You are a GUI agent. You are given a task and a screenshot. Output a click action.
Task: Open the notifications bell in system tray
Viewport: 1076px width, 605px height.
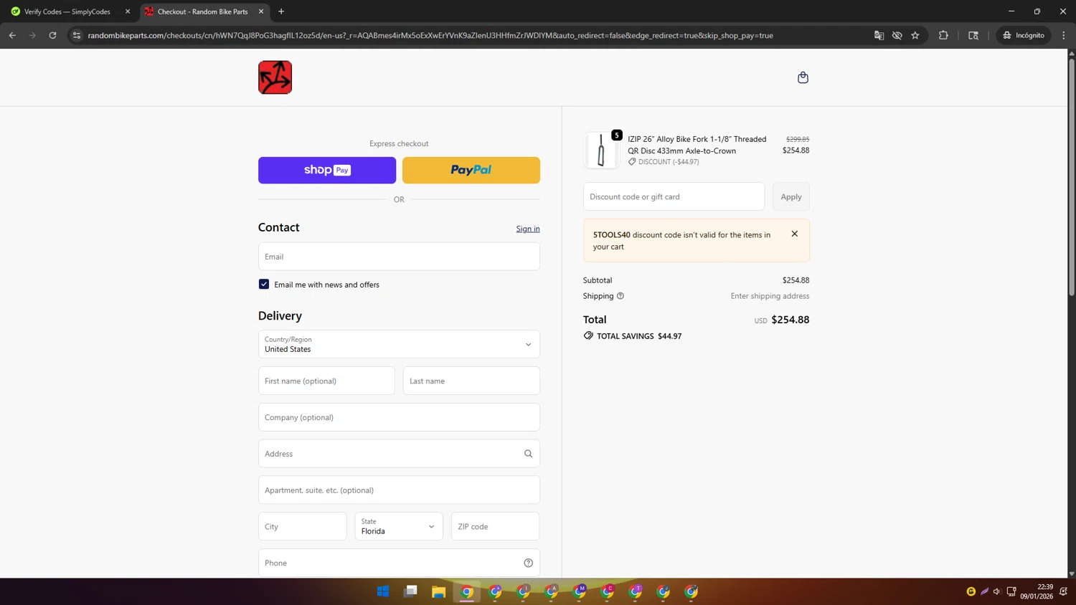click(1063, 591)
